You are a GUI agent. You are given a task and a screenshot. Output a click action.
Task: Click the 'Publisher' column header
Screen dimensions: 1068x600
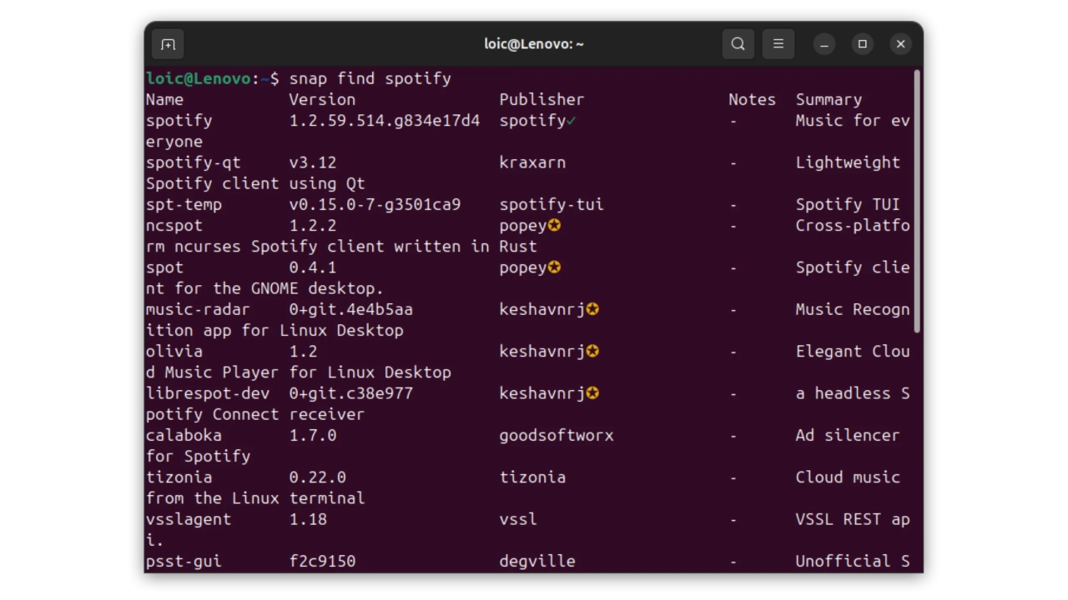[542, 100]
